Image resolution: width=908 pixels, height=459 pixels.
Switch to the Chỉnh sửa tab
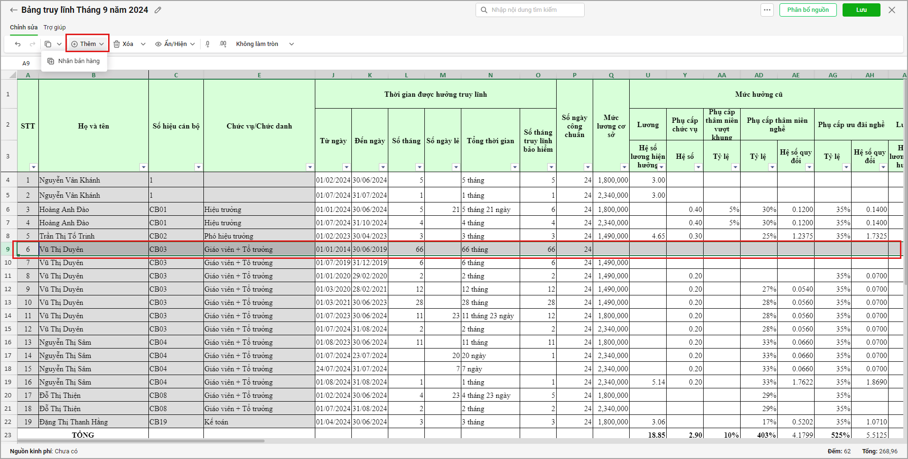point(24,27)
